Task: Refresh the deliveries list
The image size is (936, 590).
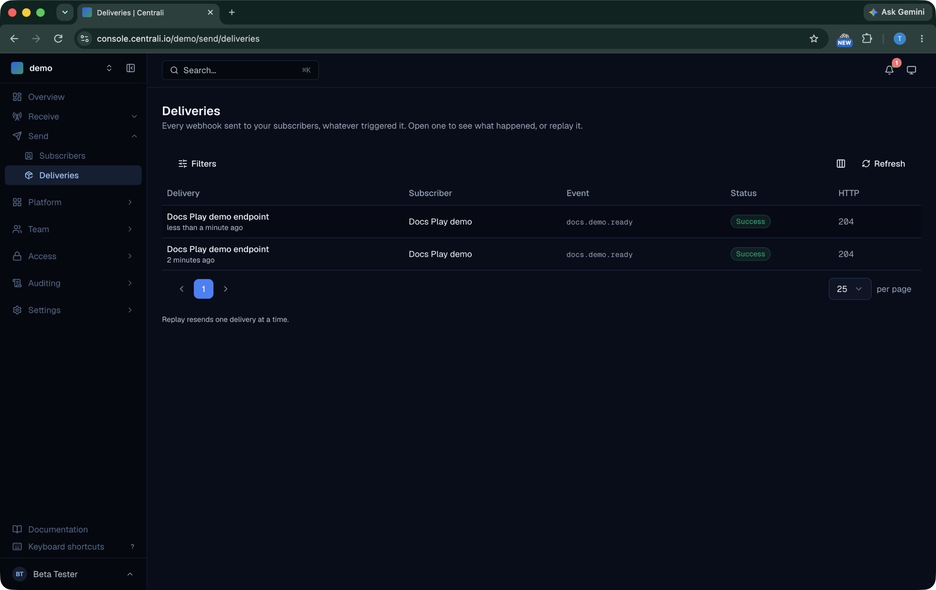Action: click(883, 164)
